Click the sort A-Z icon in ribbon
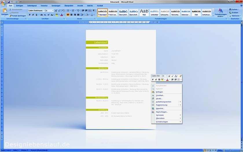 90,10
